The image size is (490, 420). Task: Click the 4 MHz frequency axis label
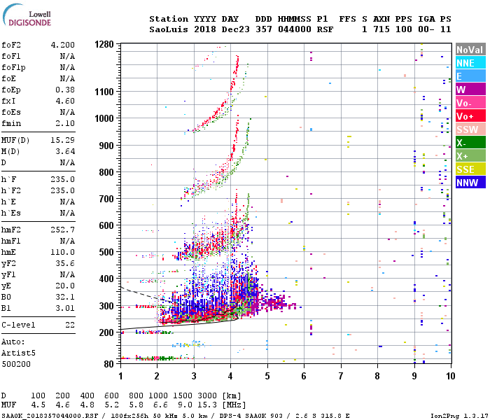pos(230,376)
